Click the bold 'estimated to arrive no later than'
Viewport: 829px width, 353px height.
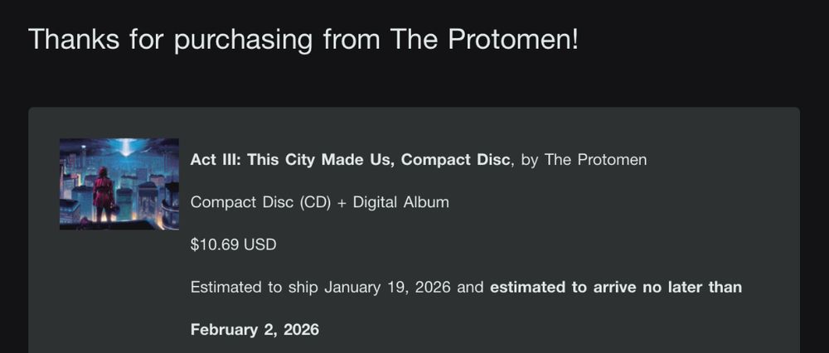point(616,287)
